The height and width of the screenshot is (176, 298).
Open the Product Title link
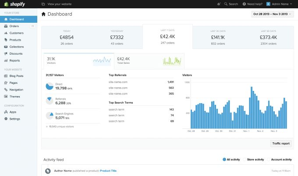[108, 170]
